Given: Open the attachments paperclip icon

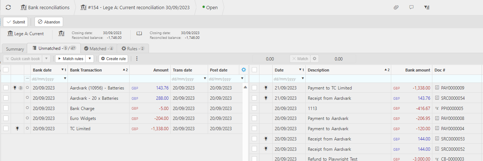Looking at the screenshot, I should coord(396,7).
